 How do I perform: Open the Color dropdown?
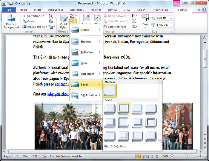click(x=30, y=21)
